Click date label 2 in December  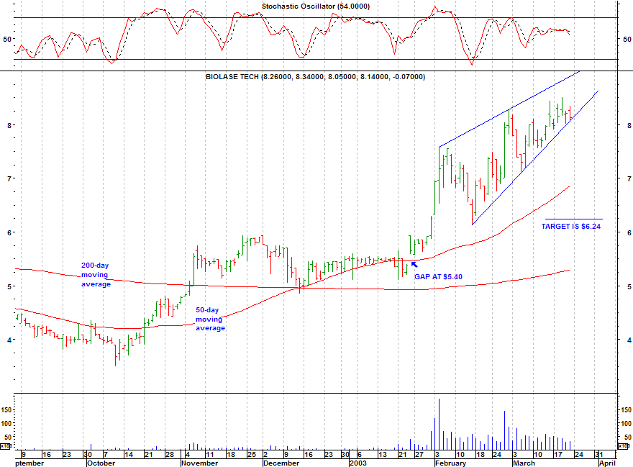coord(265,455)
